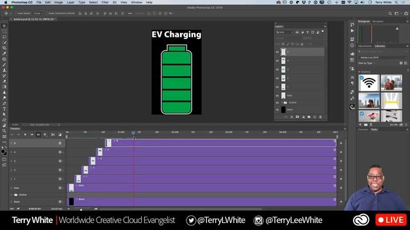The image size is (410, 230).
Task: Open Auto-Select Group dropdown
Action: (x=38, y=13)
